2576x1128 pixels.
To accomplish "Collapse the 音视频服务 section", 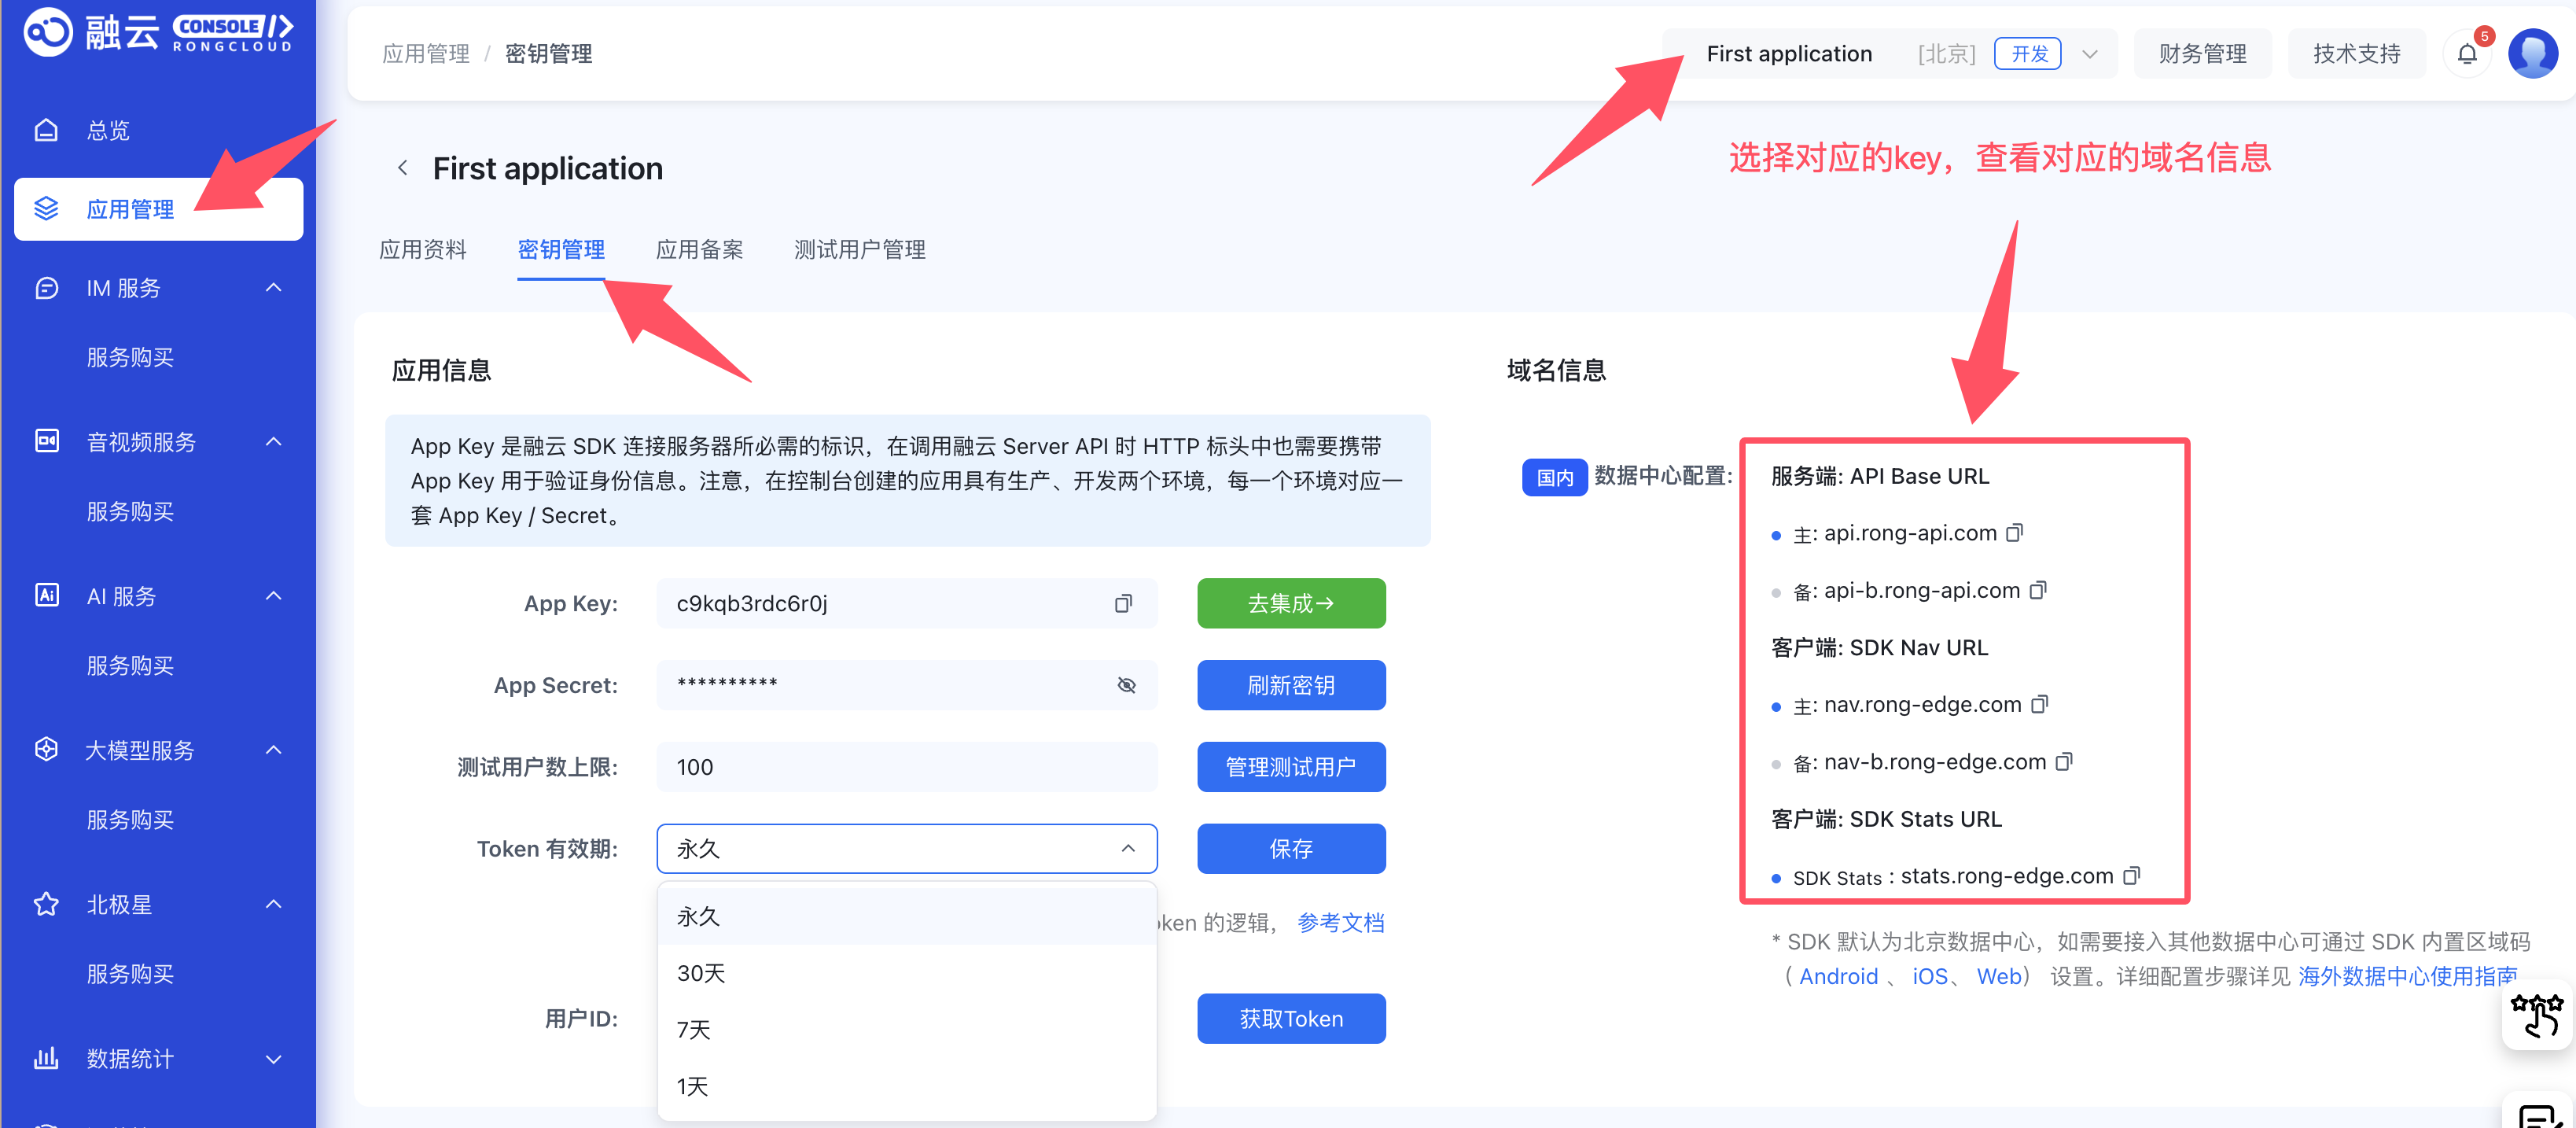I will click(x=273, y=441).
